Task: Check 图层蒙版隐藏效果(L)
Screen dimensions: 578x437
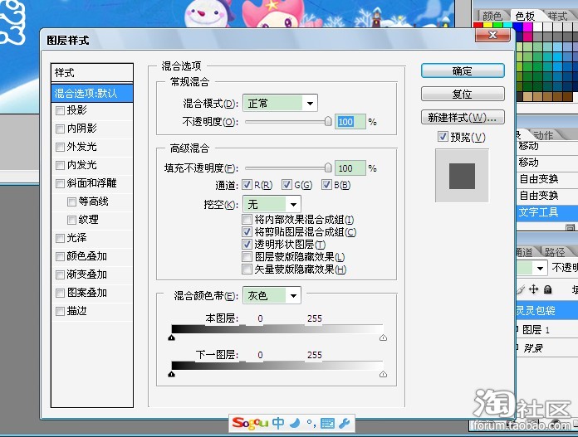Action: click(247, 256)
